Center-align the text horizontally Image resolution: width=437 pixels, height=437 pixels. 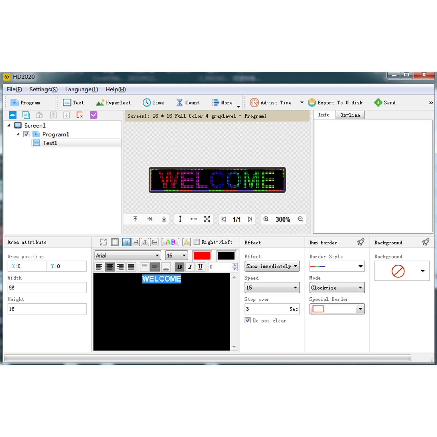pyautogui.click(x=110, y=267)
